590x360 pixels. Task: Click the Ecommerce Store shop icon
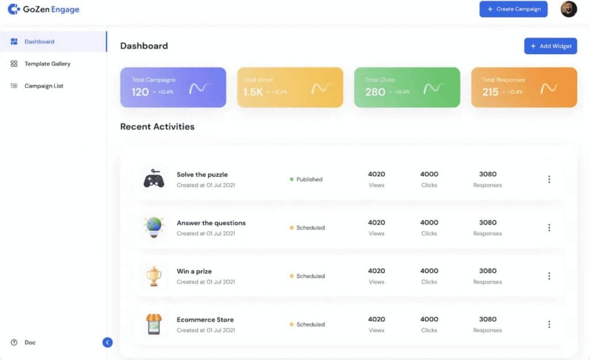(154, 324)
